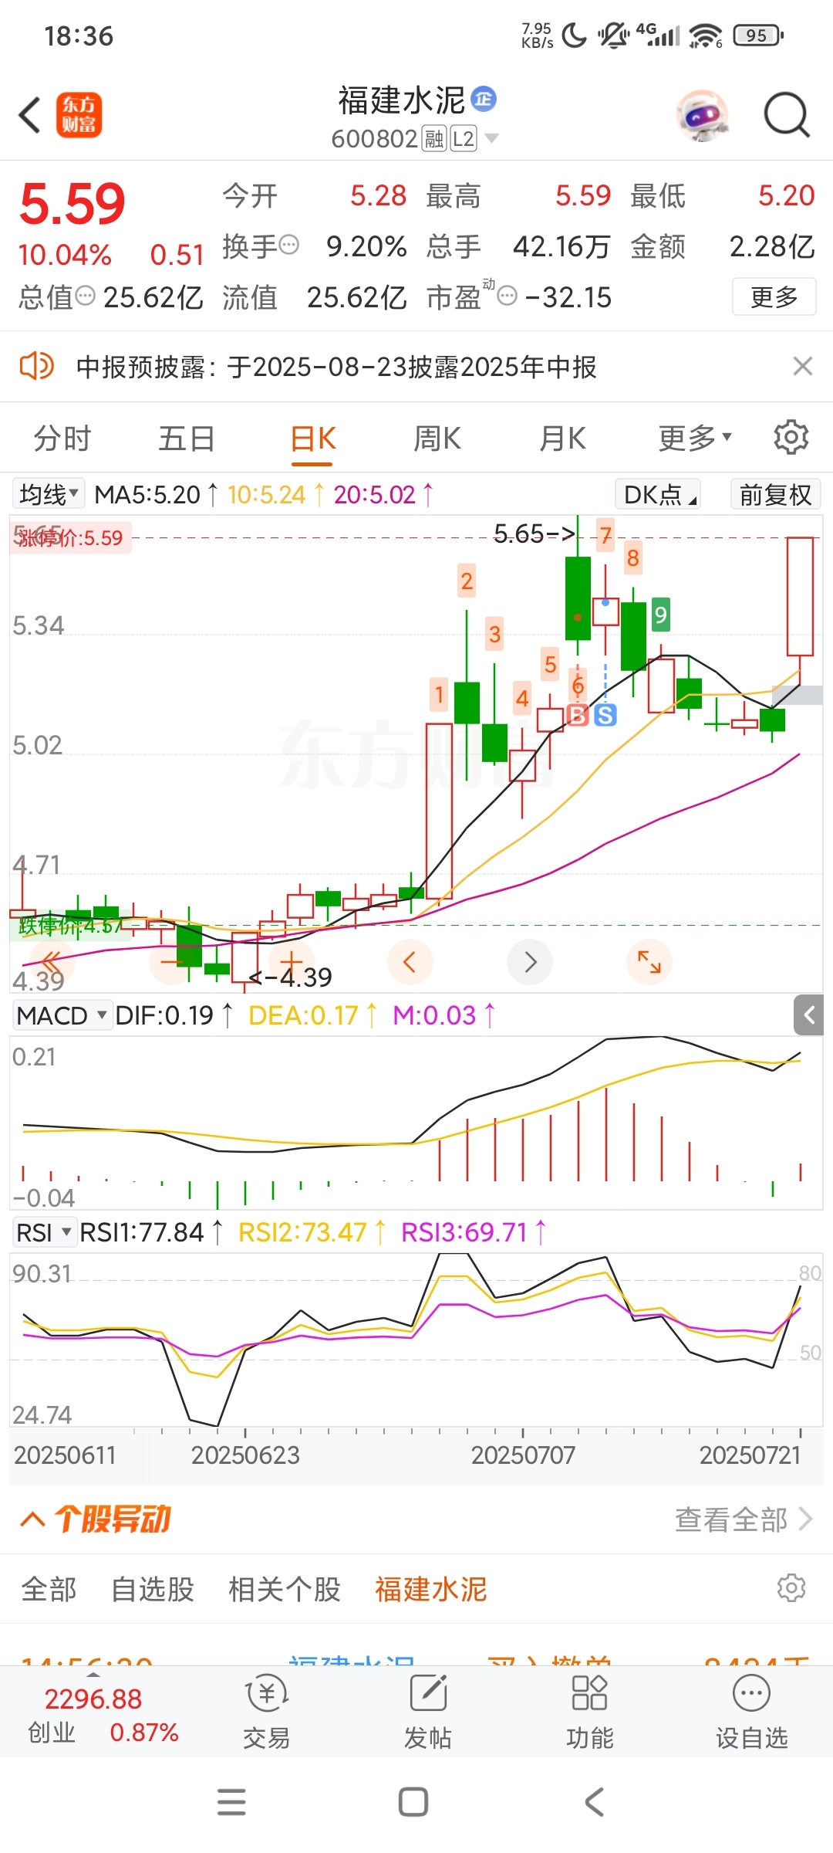This screenshot has height=1853, width=833.
Task: Collapse the 个股异动 section
Action: pyautogui.click(x=32, y=1519)
